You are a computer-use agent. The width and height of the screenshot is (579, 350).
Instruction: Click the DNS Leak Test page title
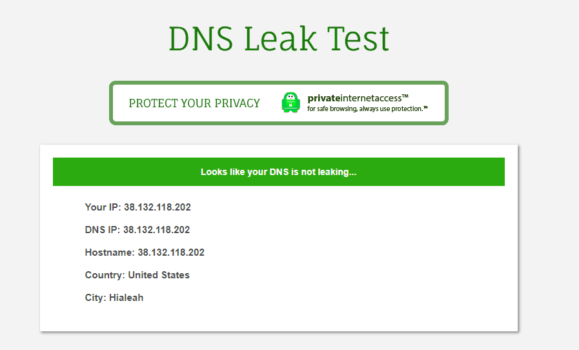point(279,39)
